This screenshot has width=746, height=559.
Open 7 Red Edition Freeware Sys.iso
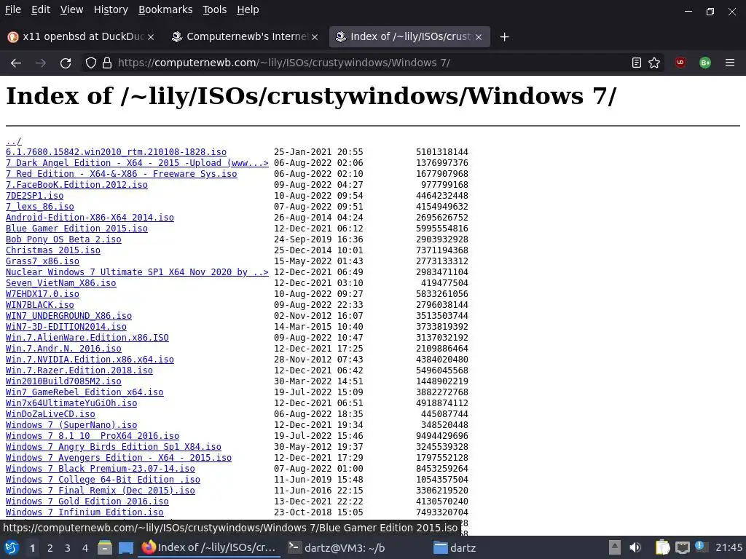tap(122, 174)
